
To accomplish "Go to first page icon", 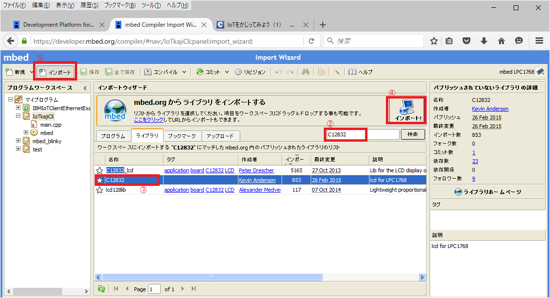I will point(116,289).
